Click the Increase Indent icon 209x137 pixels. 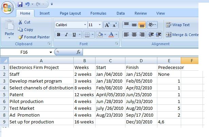pos(158,35)
